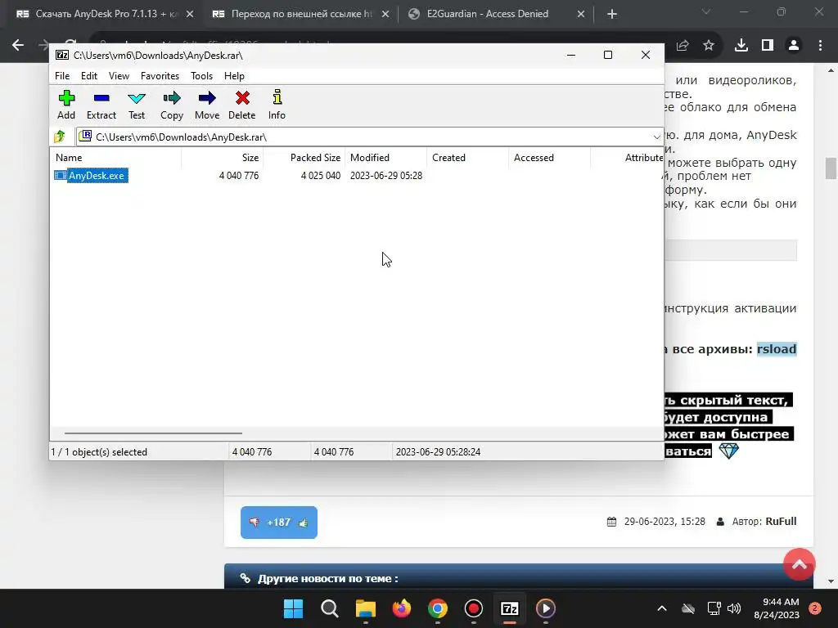Screen dimensions: 838x628
Task: Open Chrome profile icon
Action: [x=794, y=46]
